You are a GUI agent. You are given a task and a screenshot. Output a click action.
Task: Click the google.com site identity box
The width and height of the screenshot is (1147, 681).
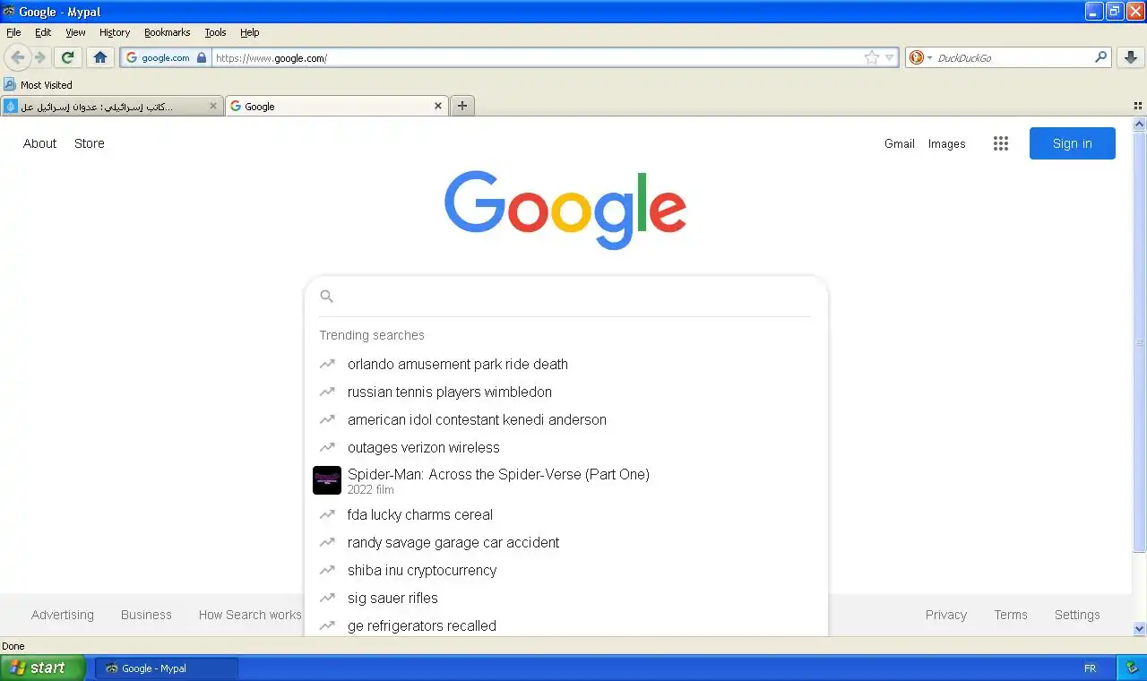(166, 57)
